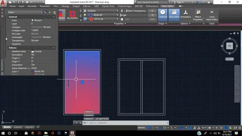Click the Open file icon in quick access toolbar

(x=14, y=2)
